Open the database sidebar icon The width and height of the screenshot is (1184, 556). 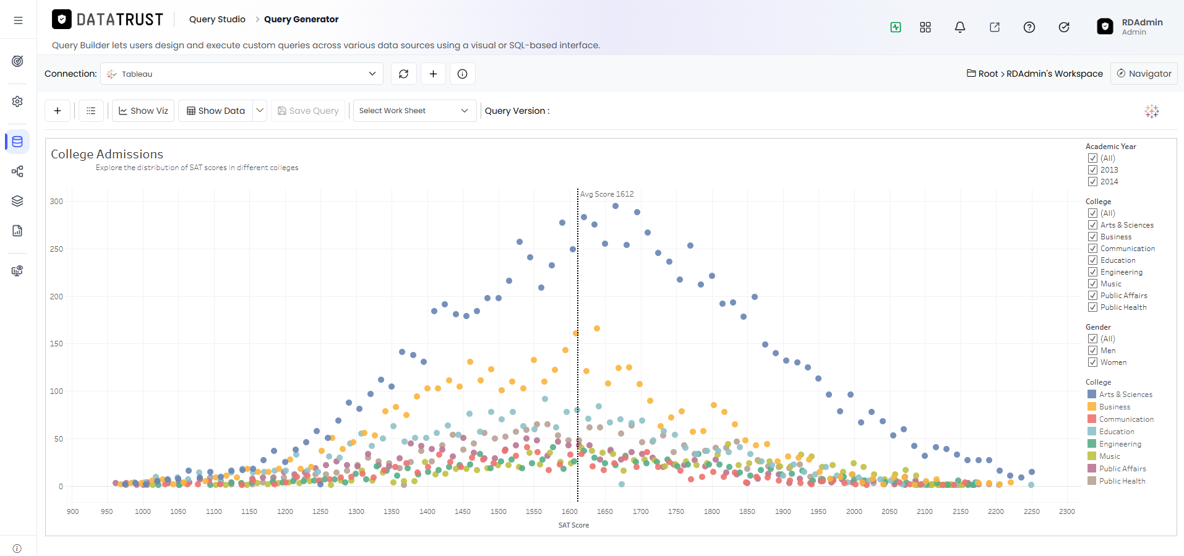tap(17, 142)
